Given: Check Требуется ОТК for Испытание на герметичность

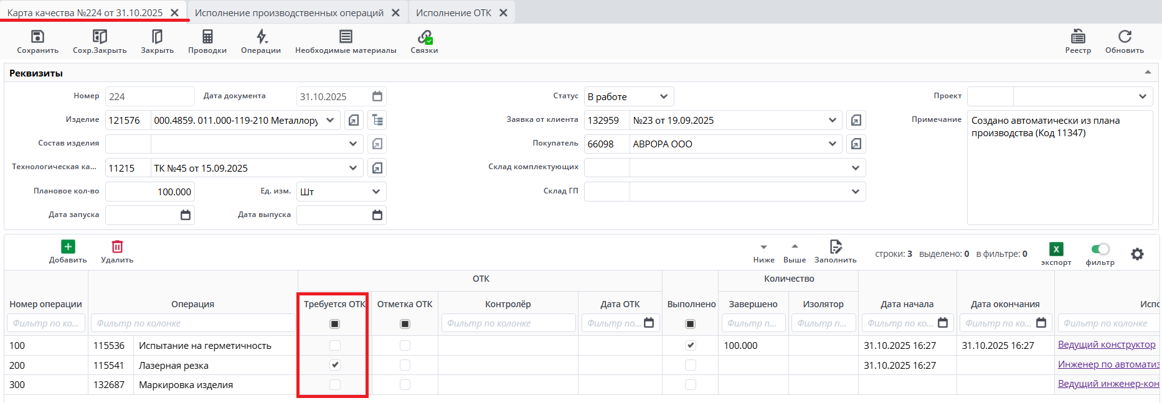Looking at the screenshot, I should click(335, 345).
